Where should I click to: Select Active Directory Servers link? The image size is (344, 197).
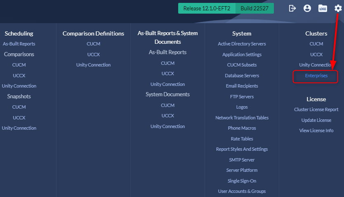[242, 44]
